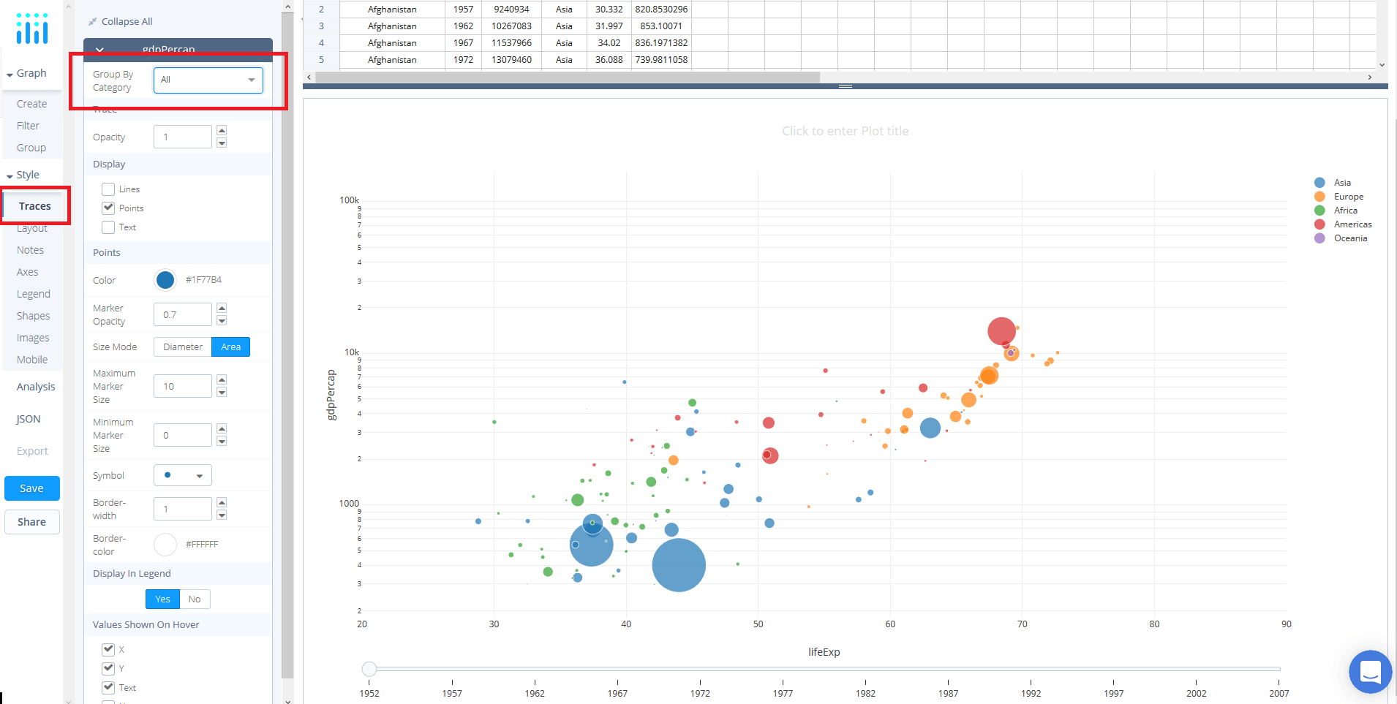This screenshot has width=1397, height=704.
Task: Enable the Lines display checkbox
Action: click(108, 189)
